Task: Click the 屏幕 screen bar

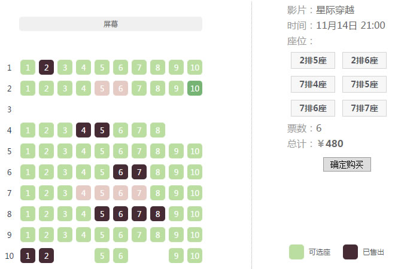Action: point(111,24)
